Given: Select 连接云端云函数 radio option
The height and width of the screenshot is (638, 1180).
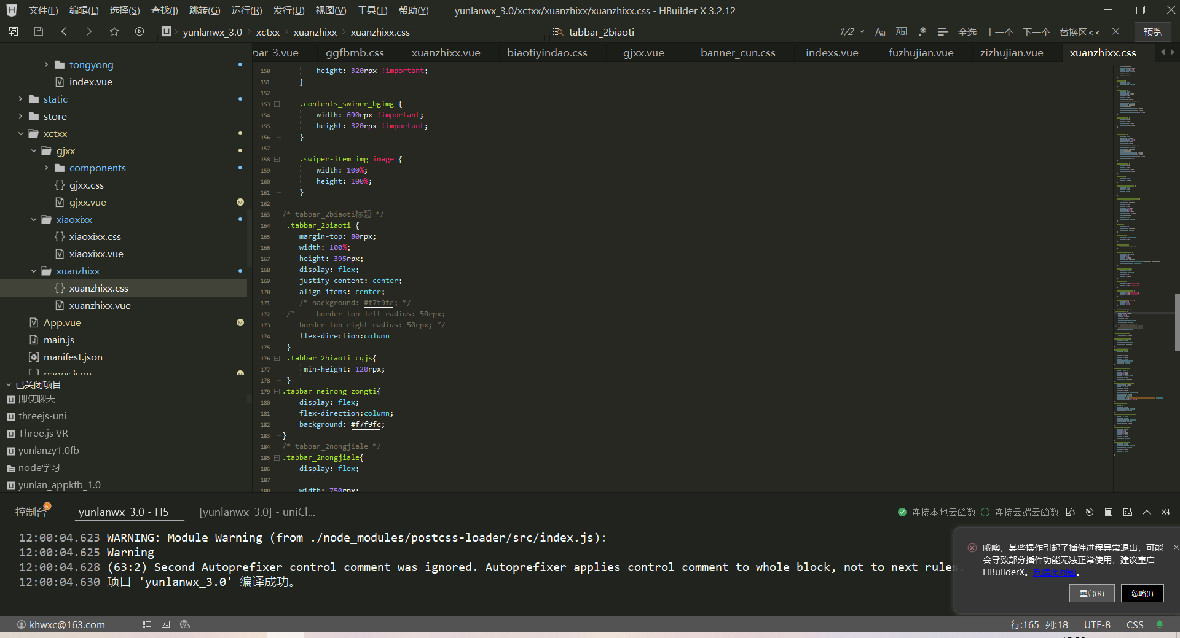Looking at the screenshot, I should (986, 512).
